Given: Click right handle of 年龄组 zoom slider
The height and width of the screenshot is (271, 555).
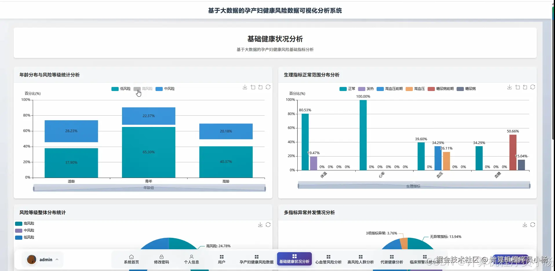Looking at the screenshot, I should (x=265, y=189).
